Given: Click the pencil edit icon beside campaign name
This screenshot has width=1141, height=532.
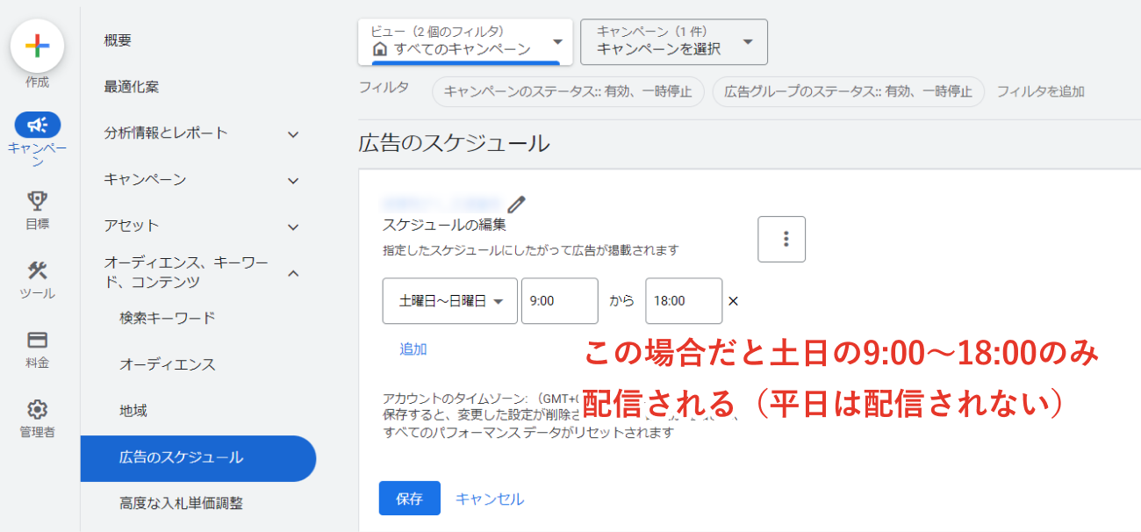Looking at the screenshot, I should [x=516, y=205].
